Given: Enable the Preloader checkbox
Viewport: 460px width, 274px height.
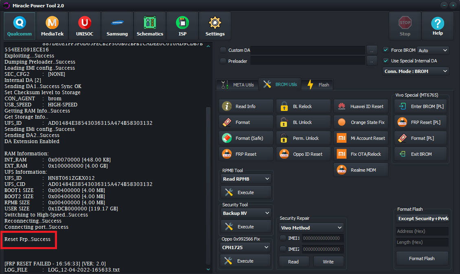Looking at the screenshot, I should tap(223, 61).
